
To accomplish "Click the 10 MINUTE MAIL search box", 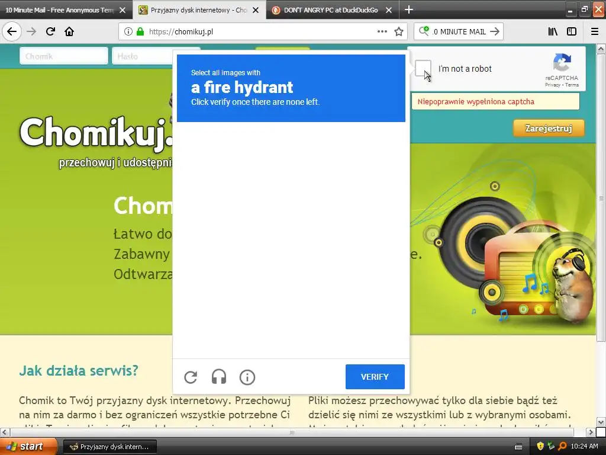I will (x=460, y=32).
